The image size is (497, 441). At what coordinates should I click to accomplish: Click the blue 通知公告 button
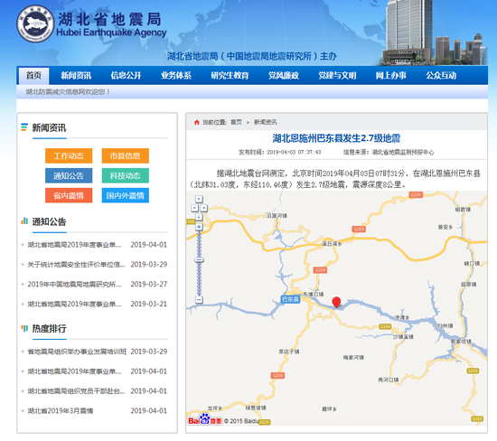tap(69, 175)
